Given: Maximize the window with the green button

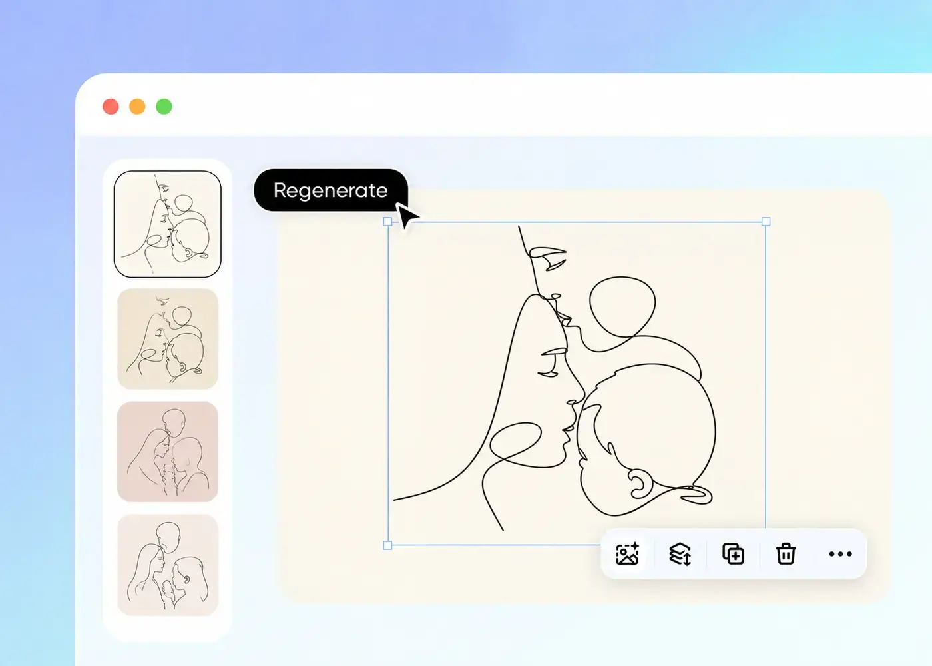Looking at the screenshot, I should pos(164,107).
